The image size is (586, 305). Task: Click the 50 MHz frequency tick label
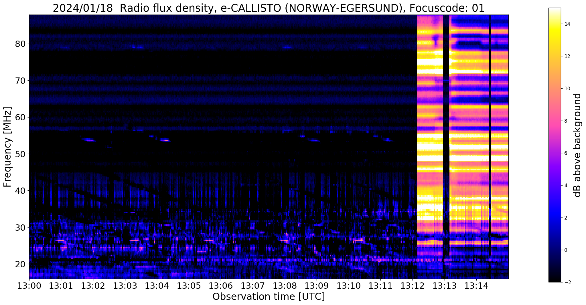pos(21,154)
